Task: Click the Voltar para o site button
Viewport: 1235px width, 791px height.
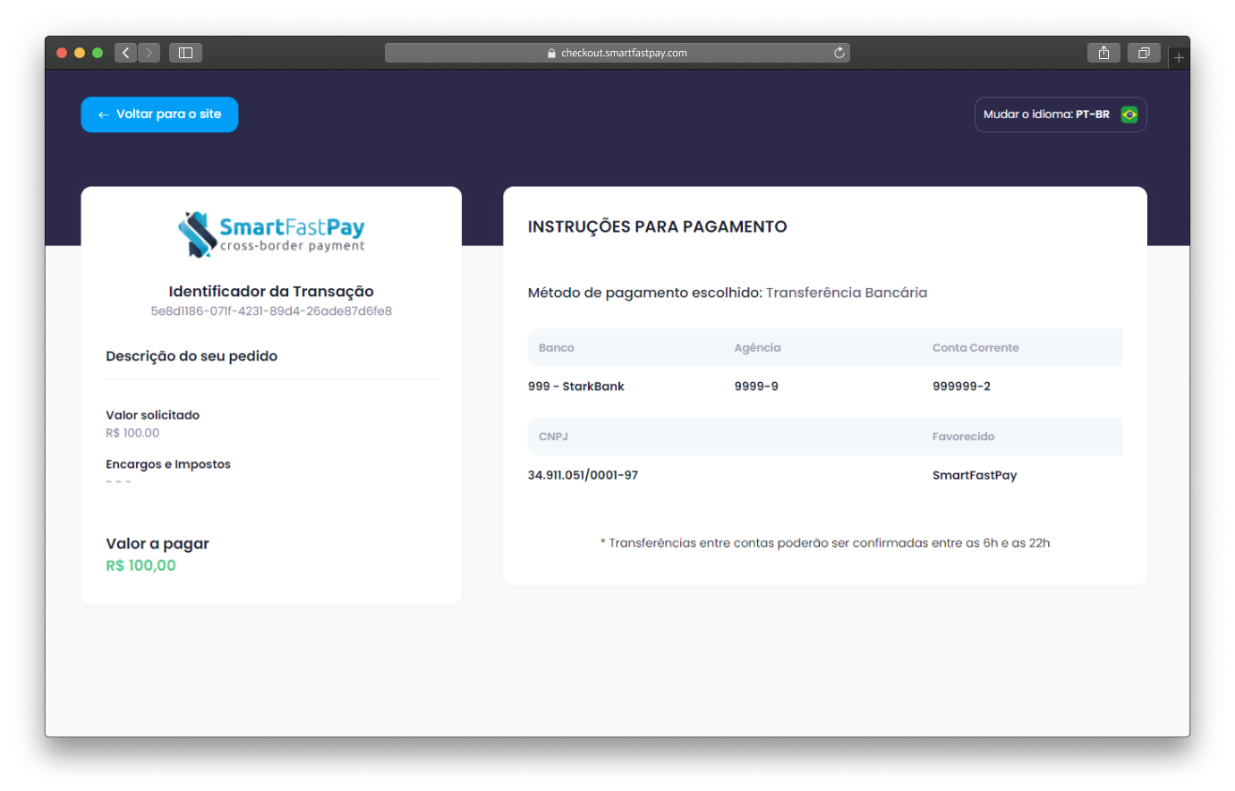Action: click(x=159, y=115)
